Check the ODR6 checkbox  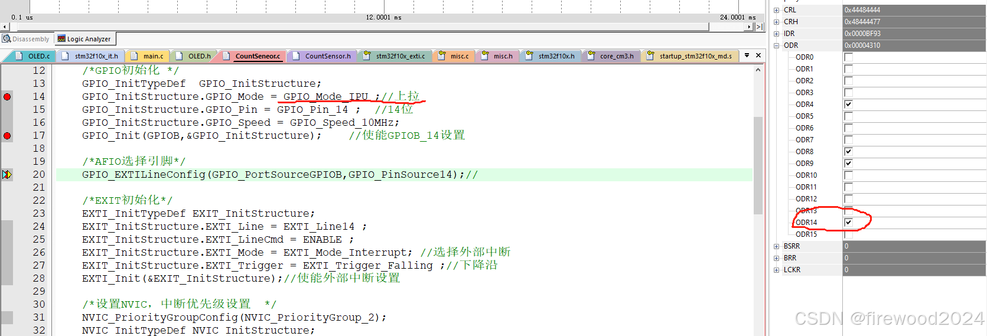pos(848,128)
